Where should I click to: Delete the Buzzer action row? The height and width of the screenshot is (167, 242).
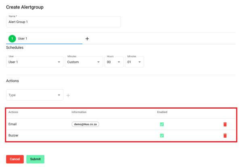pos(225,136)
